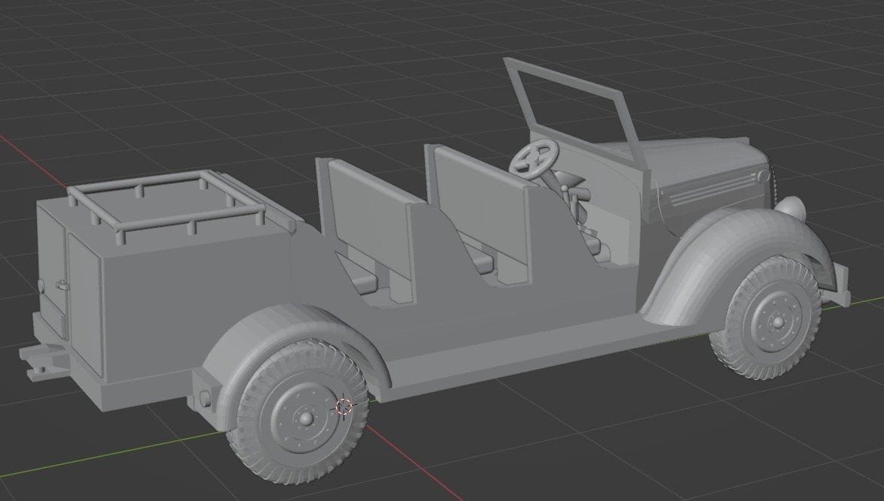Select the front wheel hub cap

coord(777,321)
